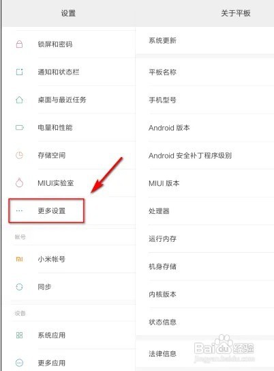
Task: Tap the lock icon beside 锁屏和密码
Action: click(19, 44)
